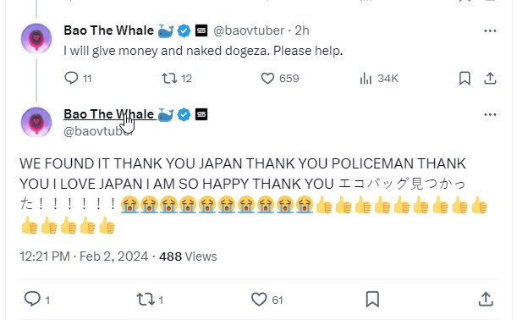Open upper tweet's Bao The Whale avatar
Image resolution: width=517 pixels, height=320 pixels.
36,38
